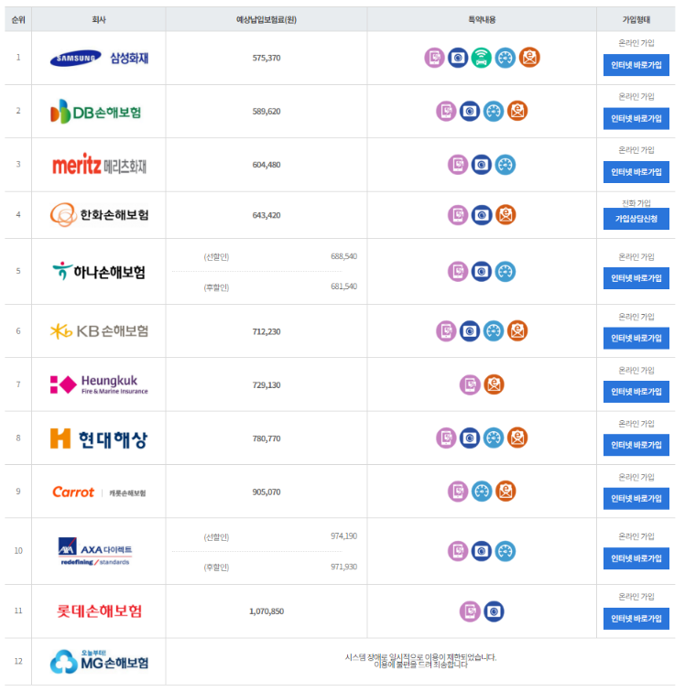Click the KB손해보험 logo

pos(99,331)
